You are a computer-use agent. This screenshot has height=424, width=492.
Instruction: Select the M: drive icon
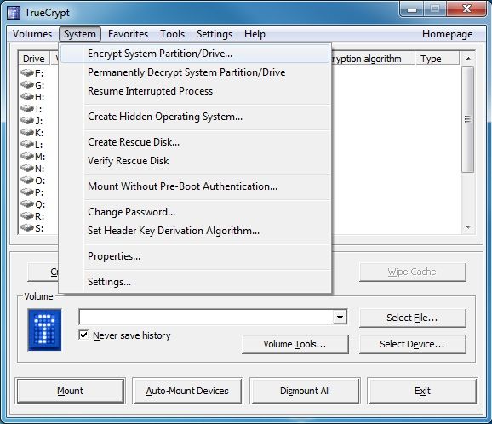click(x=27, y=157)
